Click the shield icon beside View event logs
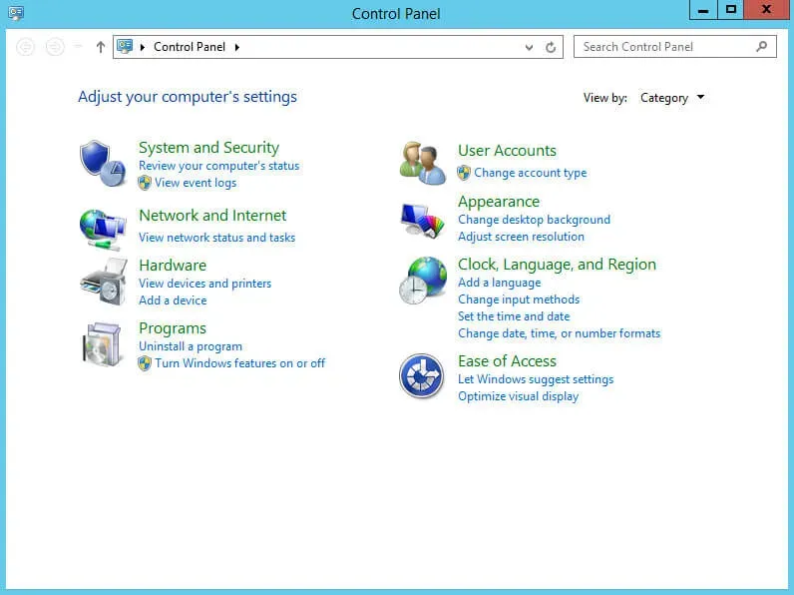This screenshot has height=595, width=794. (x=145, y=183)
